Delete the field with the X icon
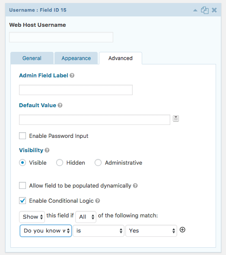The width and height of the screenshot is (226, 255). [214, 10]
